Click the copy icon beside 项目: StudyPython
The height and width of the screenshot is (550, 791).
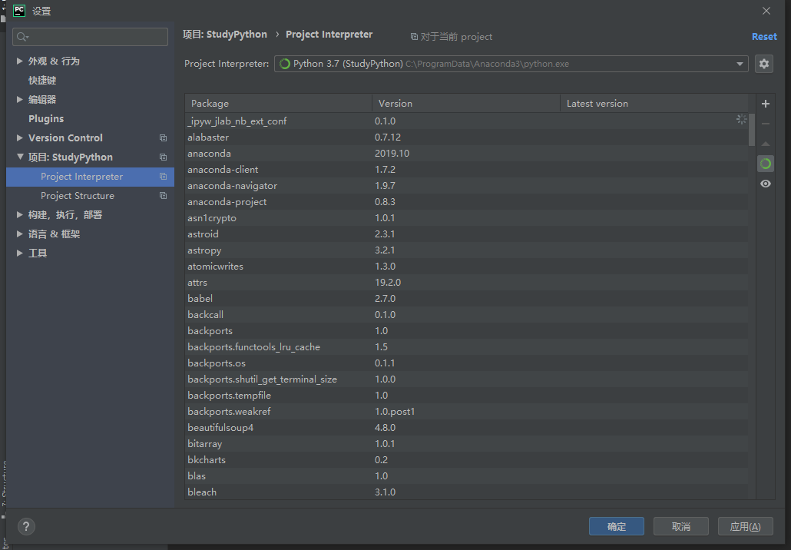163,157
